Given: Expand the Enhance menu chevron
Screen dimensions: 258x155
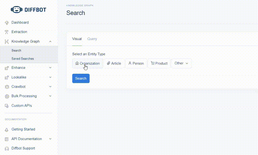Looking at the screenshot, I should pos(50,68).
